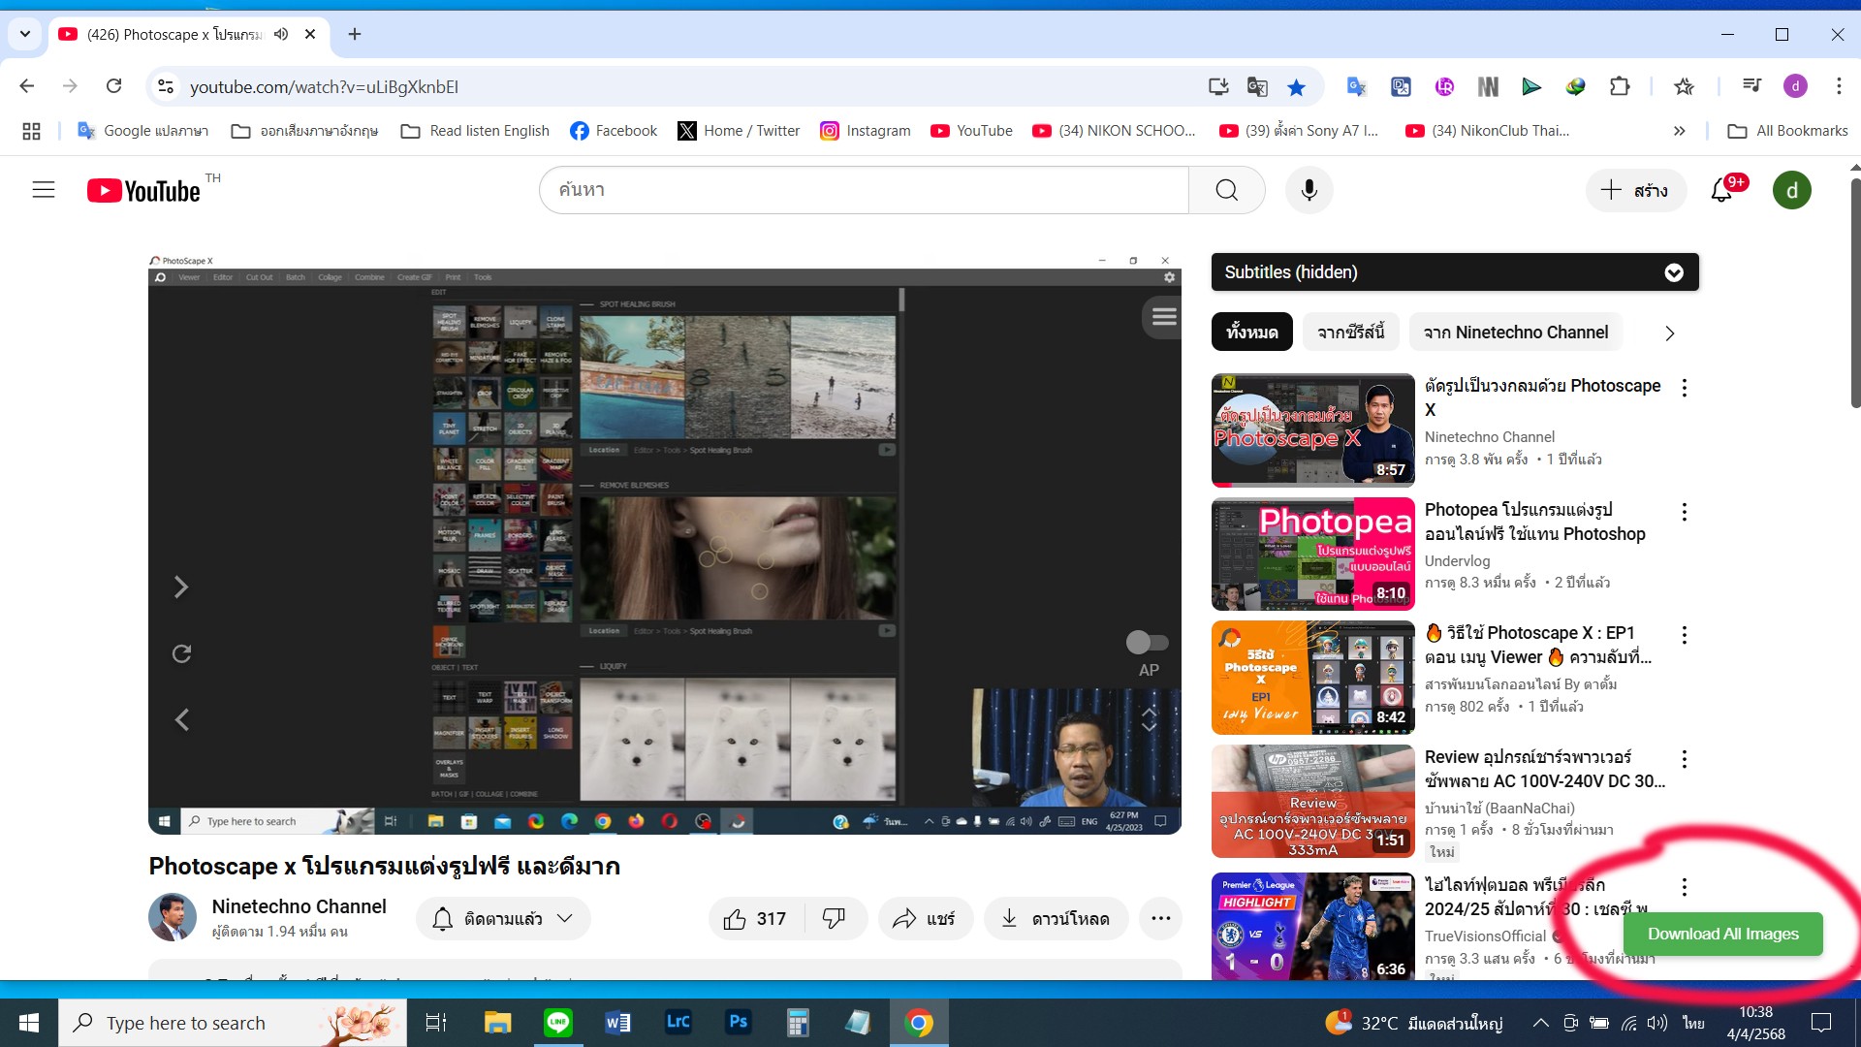
Task: Click the search magnifier button
Action: pos(1227,190)
